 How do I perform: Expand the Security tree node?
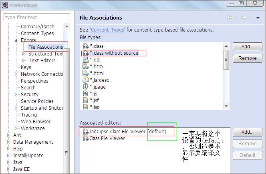16,94
